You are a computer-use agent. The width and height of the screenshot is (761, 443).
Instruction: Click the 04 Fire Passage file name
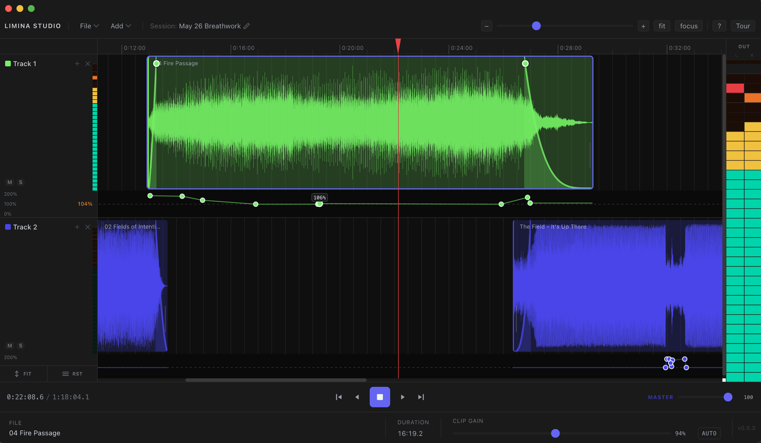coord(35,433)
